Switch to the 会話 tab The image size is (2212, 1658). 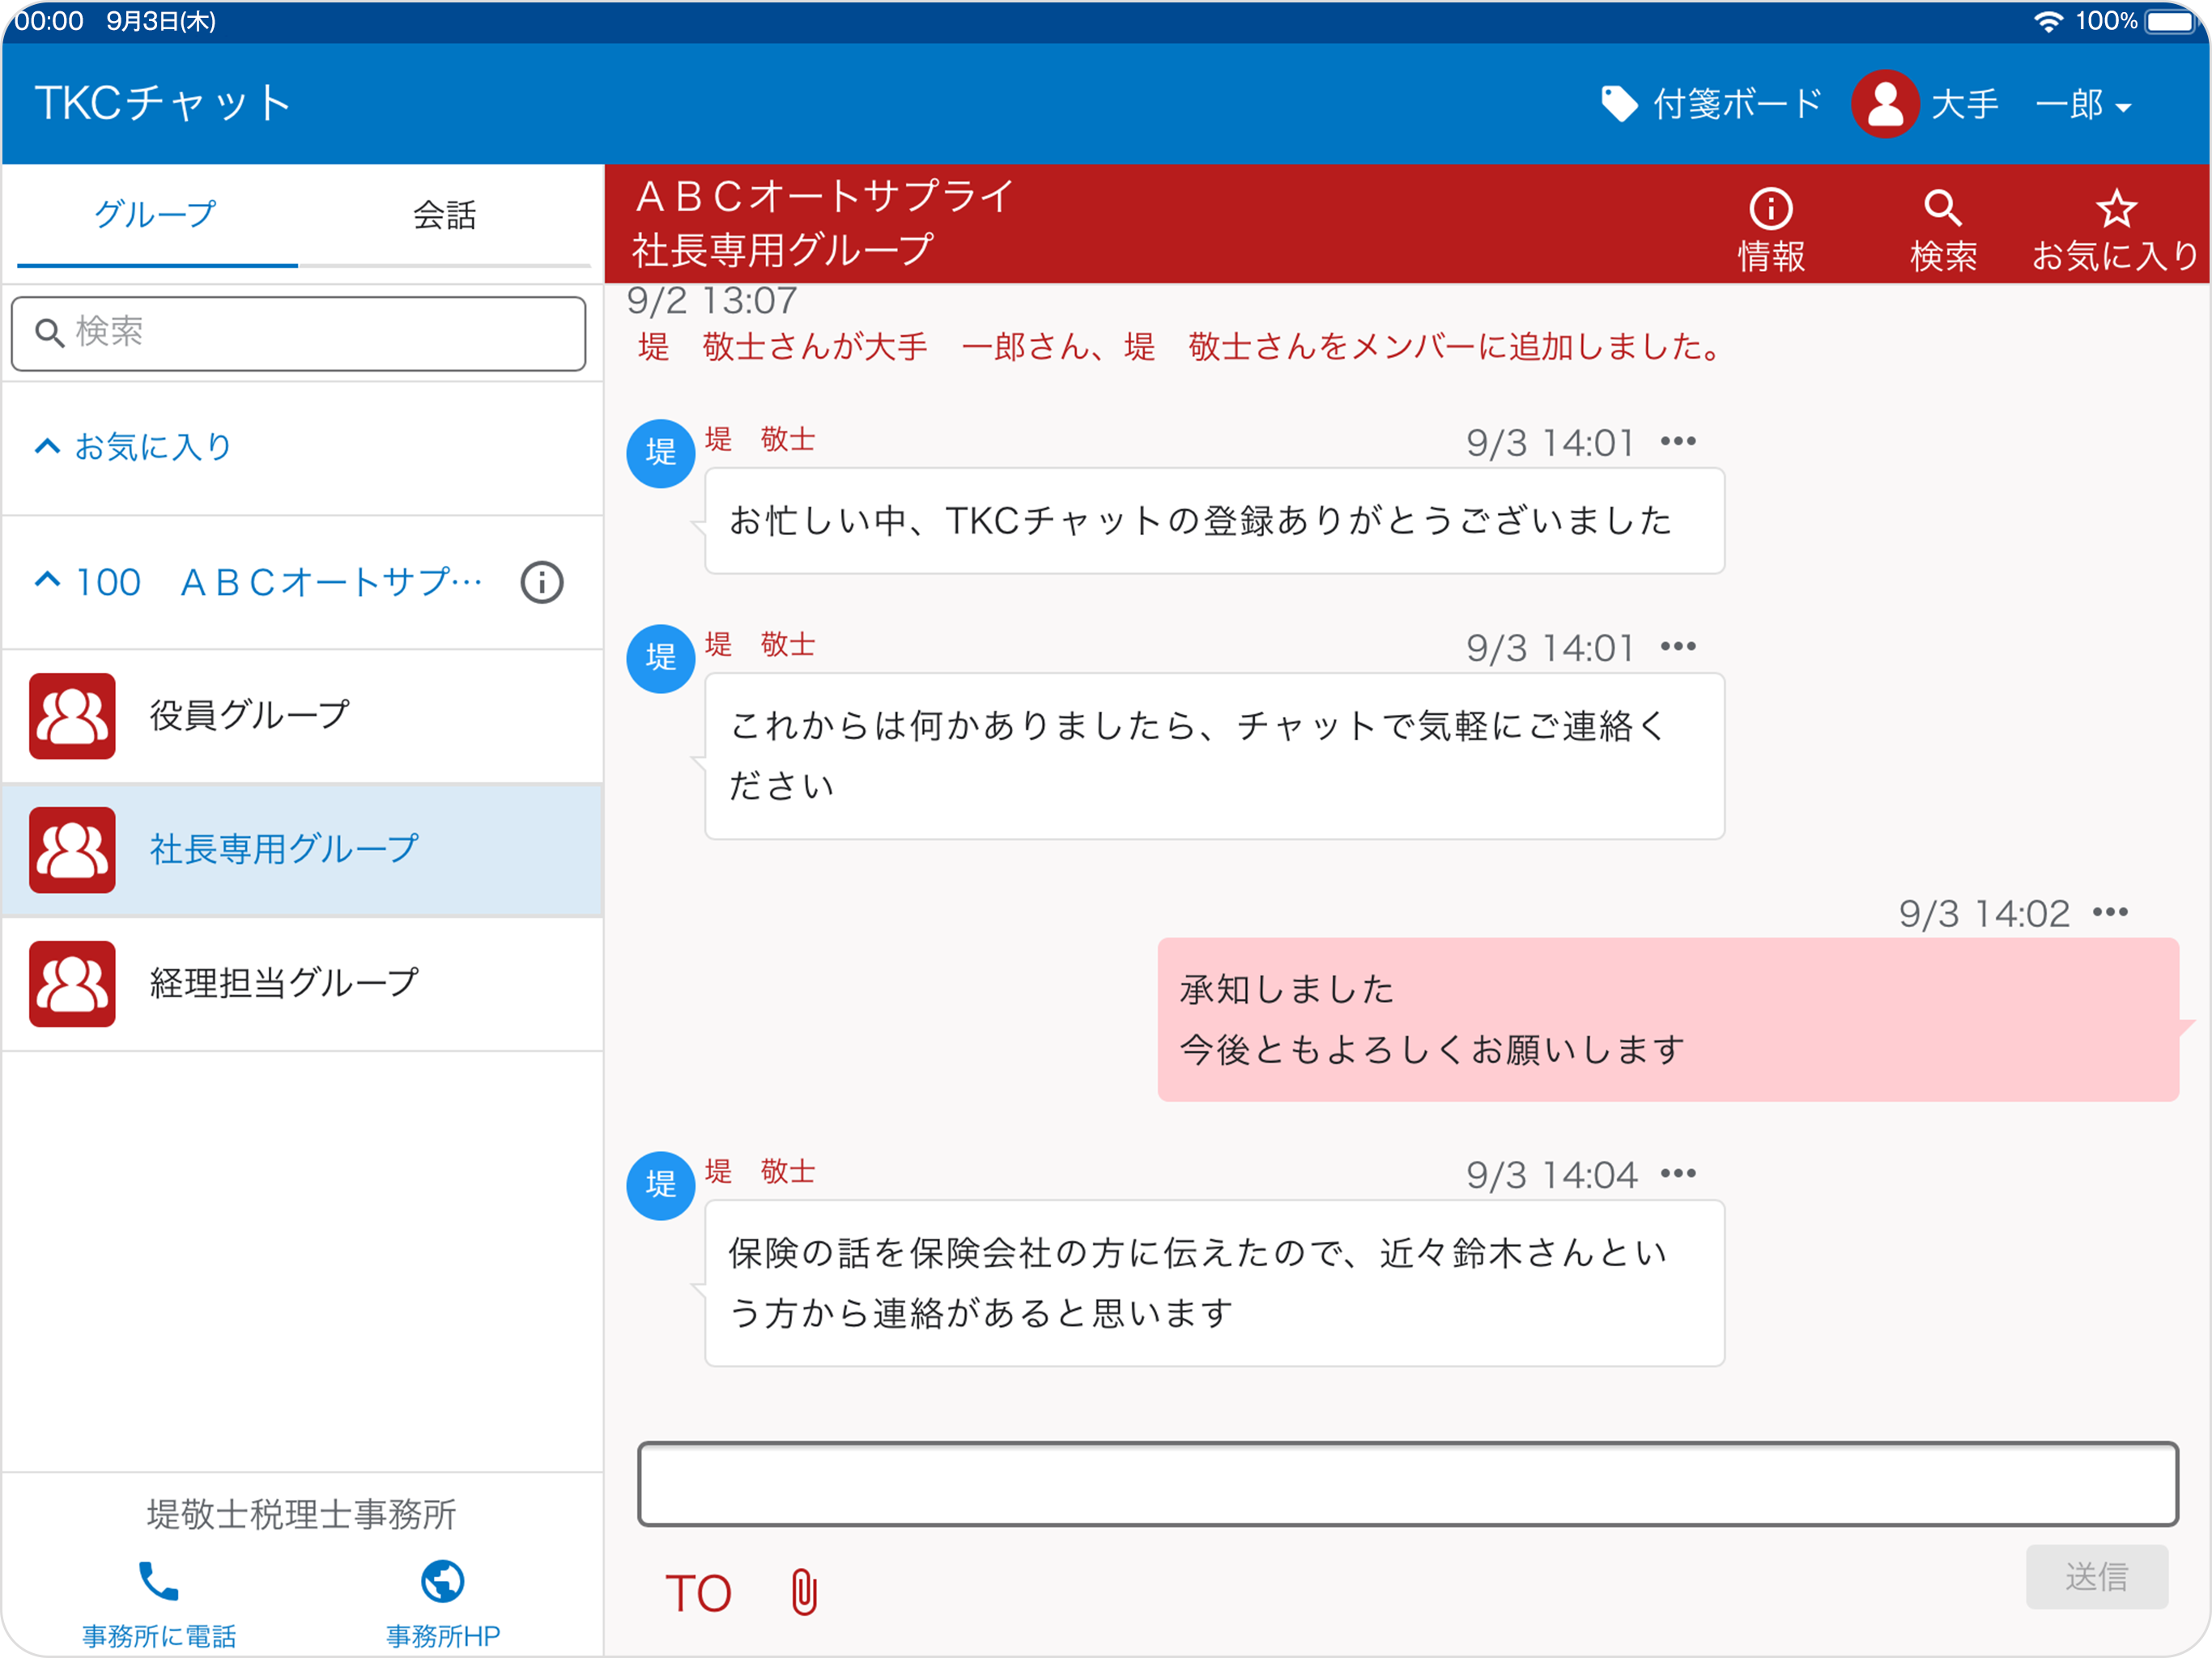tap(445, 215)
